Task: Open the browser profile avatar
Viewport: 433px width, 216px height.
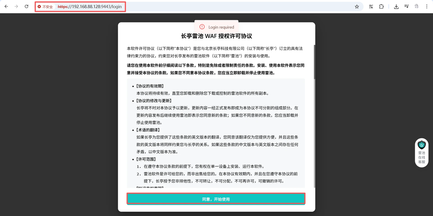Action: pos(417,7)
